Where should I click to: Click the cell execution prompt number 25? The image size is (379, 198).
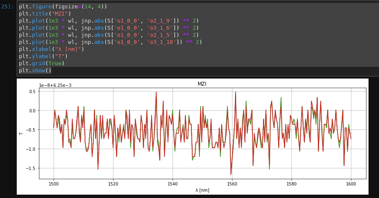(7, 7)
